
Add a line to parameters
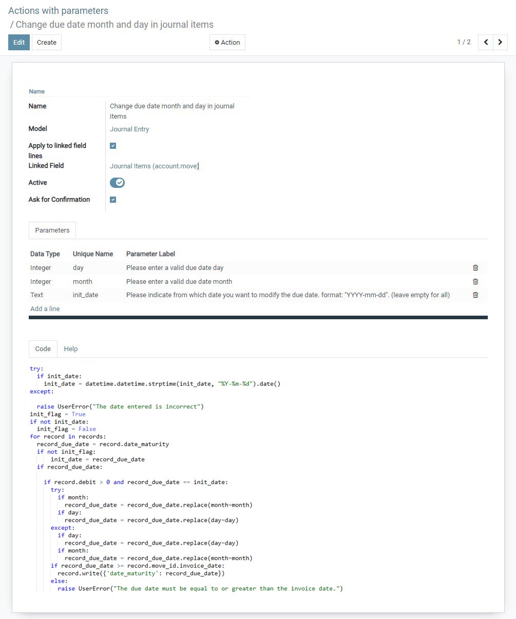[45, 309]
